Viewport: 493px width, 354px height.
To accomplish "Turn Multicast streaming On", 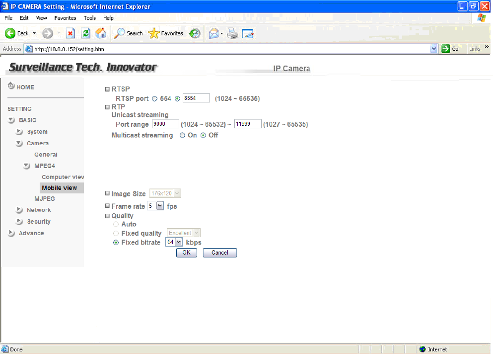I will point(182,135).
